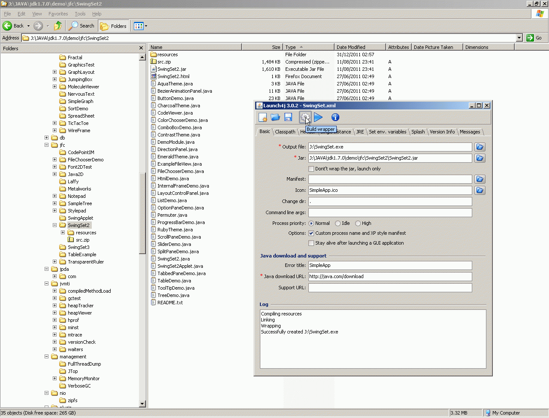
Task: Open the Address bar dropdown
Action: tap(519, 38)
